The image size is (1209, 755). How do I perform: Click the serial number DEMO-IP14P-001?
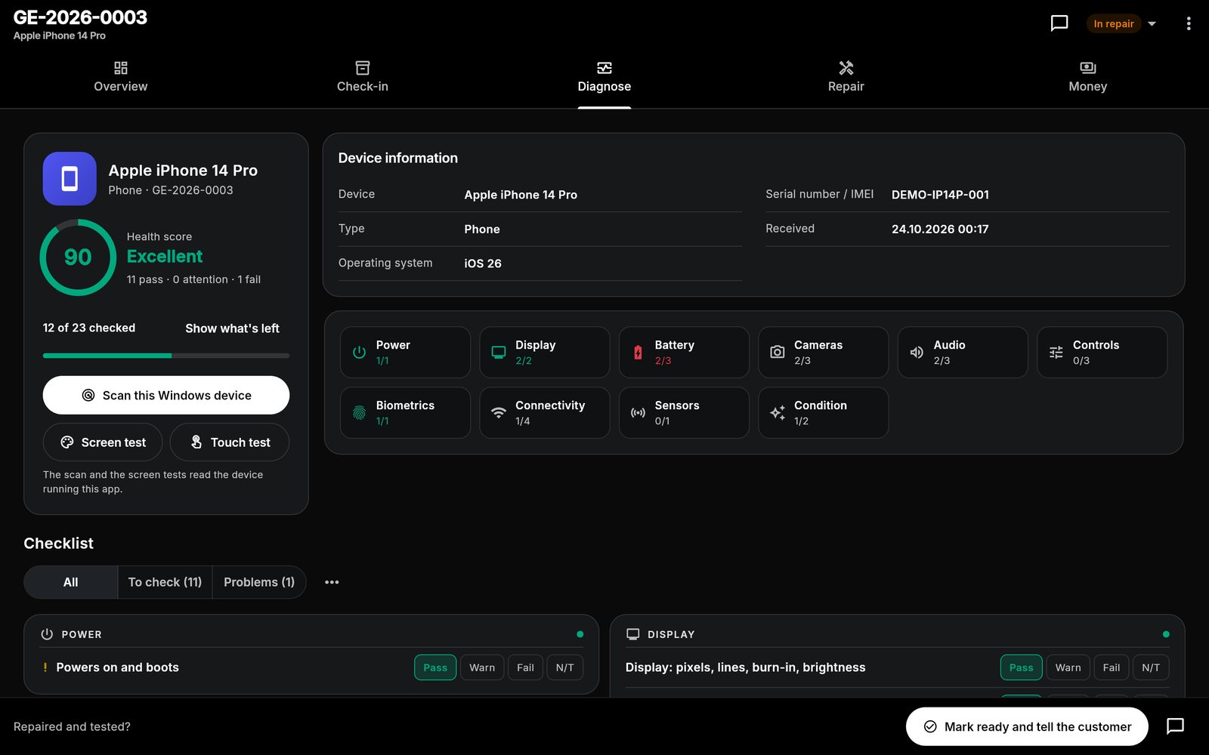(940, 195)
